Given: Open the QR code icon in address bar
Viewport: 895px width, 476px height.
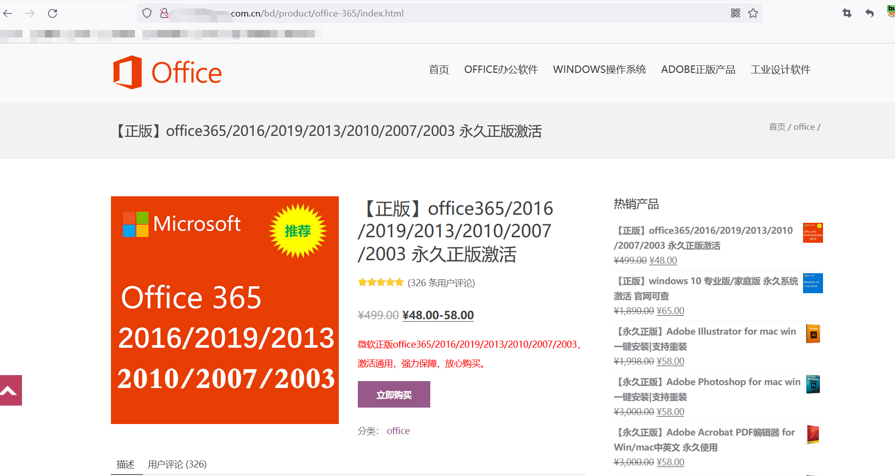Looking at the screenshot, I should (736, 13).
